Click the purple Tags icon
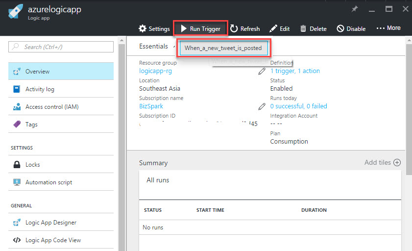The image size is (412, 251). tap(17, 124)
